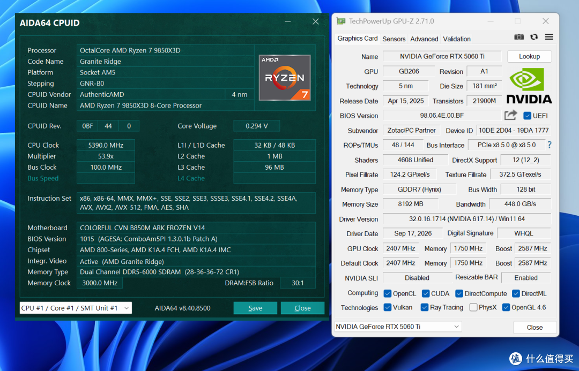The height and width of the screenshot is (371, 579).
Task: Click the 2587 MHz GPU Clock boost field
Action: coord(532,248)
